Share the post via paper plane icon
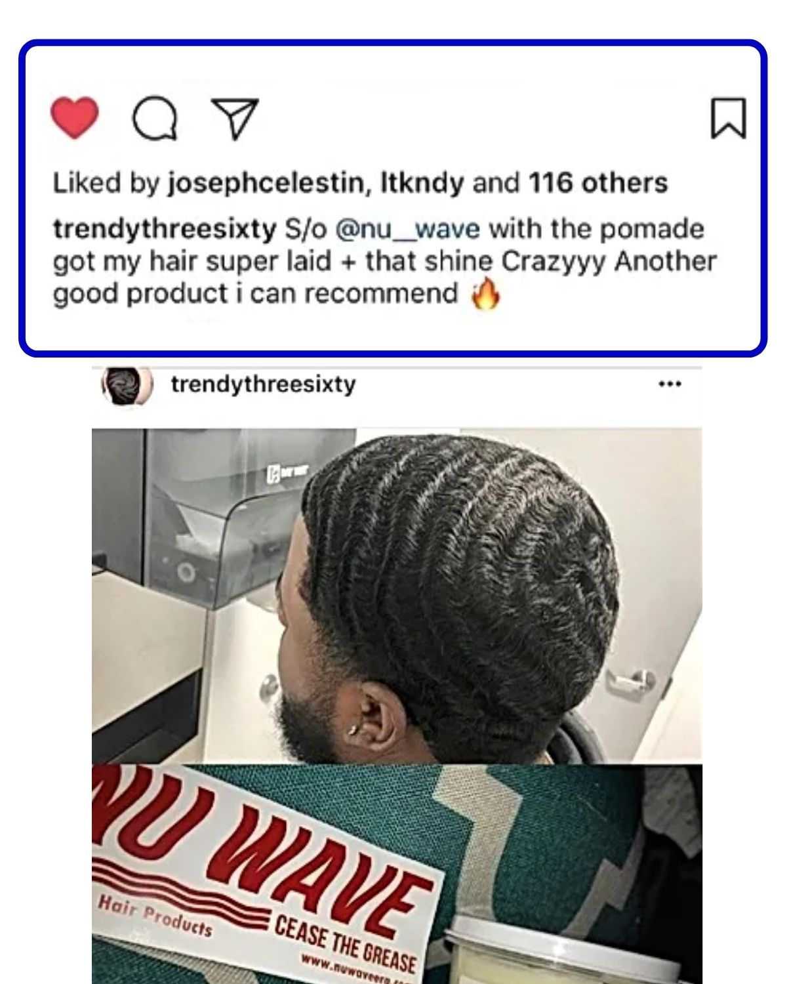 pyautogui.click(x=235, y=119)
